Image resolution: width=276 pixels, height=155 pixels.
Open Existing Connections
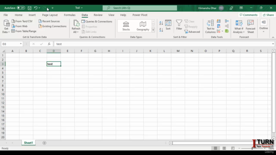point(53,26)
